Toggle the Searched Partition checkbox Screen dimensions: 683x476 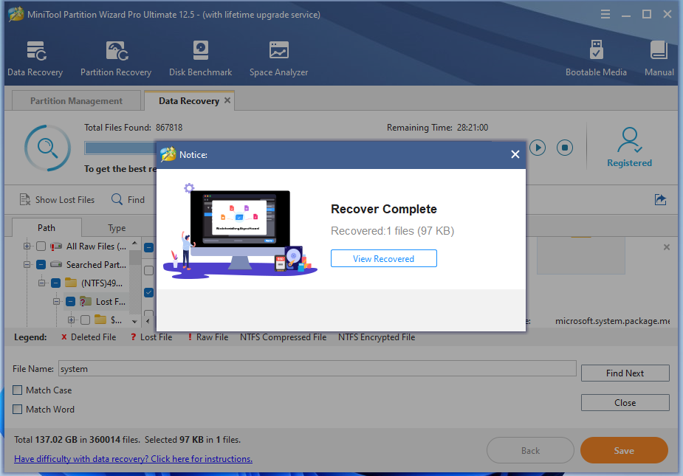pyautogui.click(x=41, y=265)
